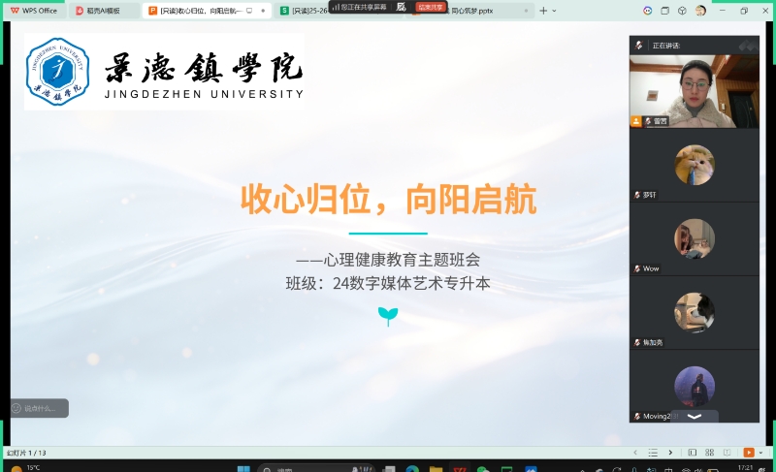Expand the participant list down chevron
This screenshot has height=472, width=776.
coord(694,416)
